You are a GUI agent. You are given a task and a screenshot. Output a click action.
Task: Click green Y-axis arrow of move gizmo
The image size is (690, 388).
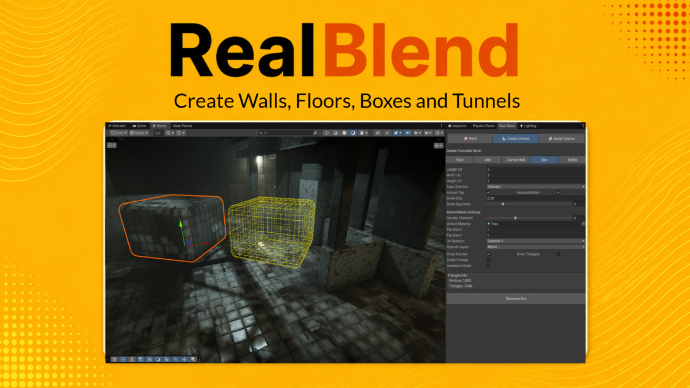point(180,226)
